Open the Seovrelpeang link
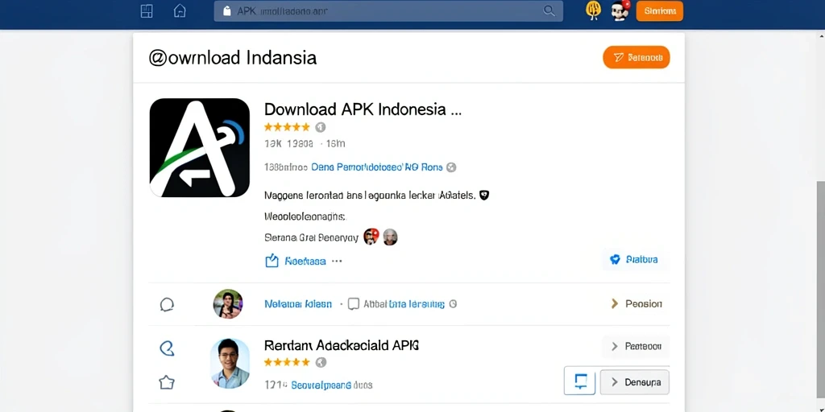The image size is (825, 412). 321,385
